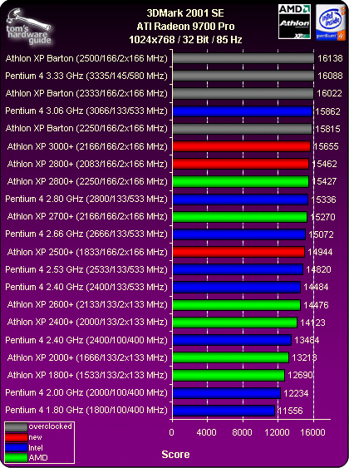Click the score value 15462
The height and width of the screenshot is (468, 349).
[x=325, y=164]
